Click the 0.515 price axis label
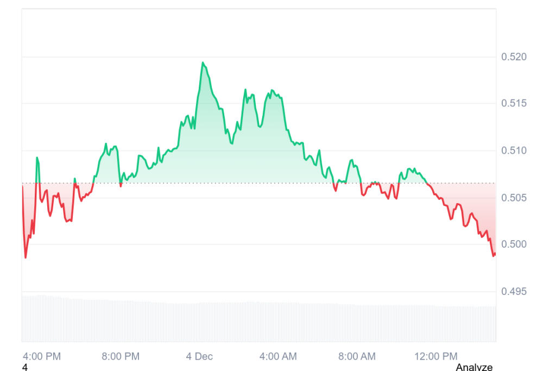Viewport: 556px width, 371px height. click(x=513, y=104)
